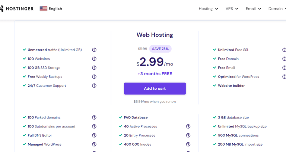The image size is (286, 152).
Task: Click help icon beside 24/7 Customer Support
Action: 94,86
